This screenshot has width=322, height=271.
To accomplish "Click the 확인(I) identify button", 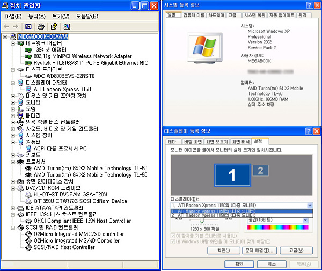I will [x=224, y=251].
